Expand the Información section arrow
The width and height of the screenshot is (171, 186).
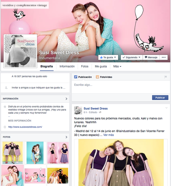click(66, 99)
